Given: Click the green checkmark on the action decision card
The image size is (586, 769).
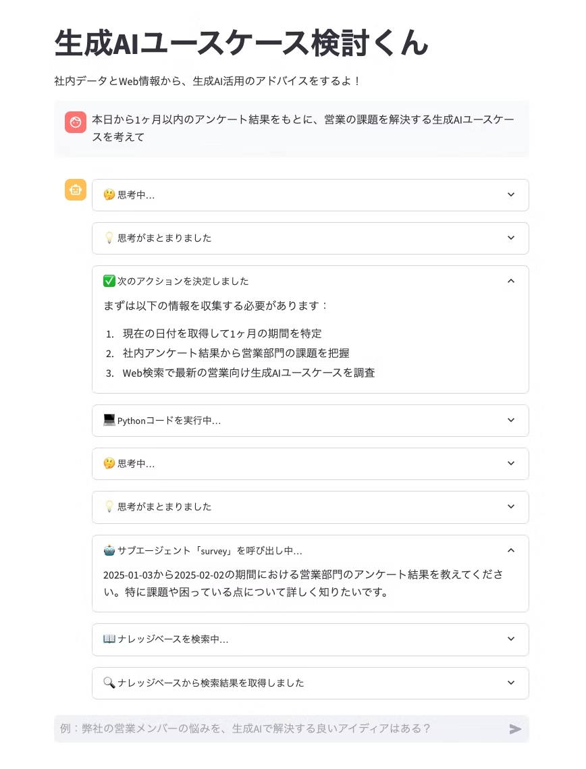Looking at the screenshot, I should [x=110, y=281].
